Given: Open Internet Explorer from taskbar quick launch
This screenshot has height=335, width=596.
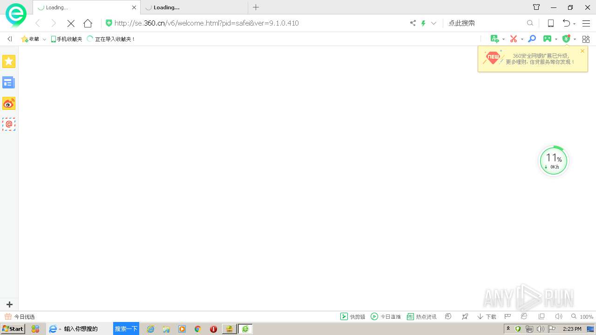Looking at the screenshot, I should [x=150, y=329].
